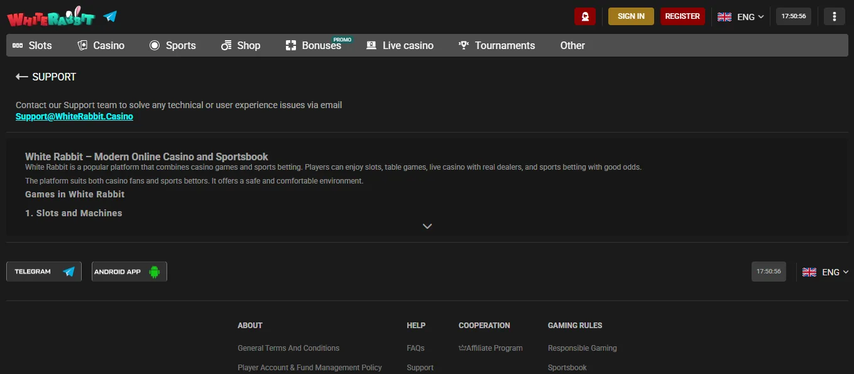854x374 pixels.
Task: Open the White Rabbit logo home link
Action: pos(51,16)
